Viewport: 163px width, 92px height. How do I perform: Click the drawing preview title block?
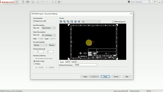(x=102, y=53)
